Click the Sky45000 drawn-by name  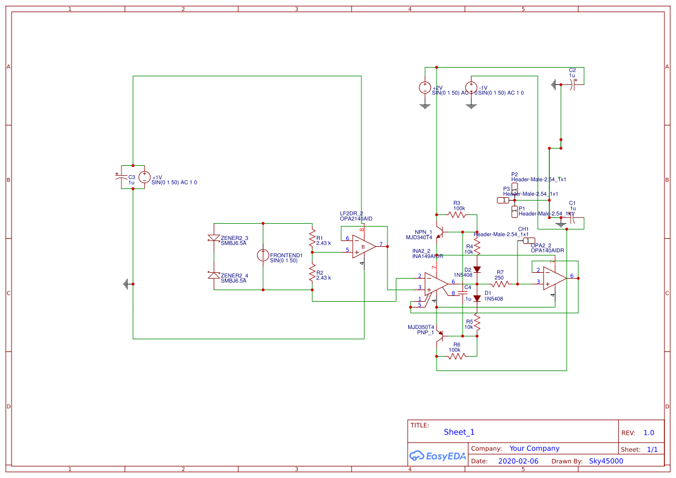[605, 461]
